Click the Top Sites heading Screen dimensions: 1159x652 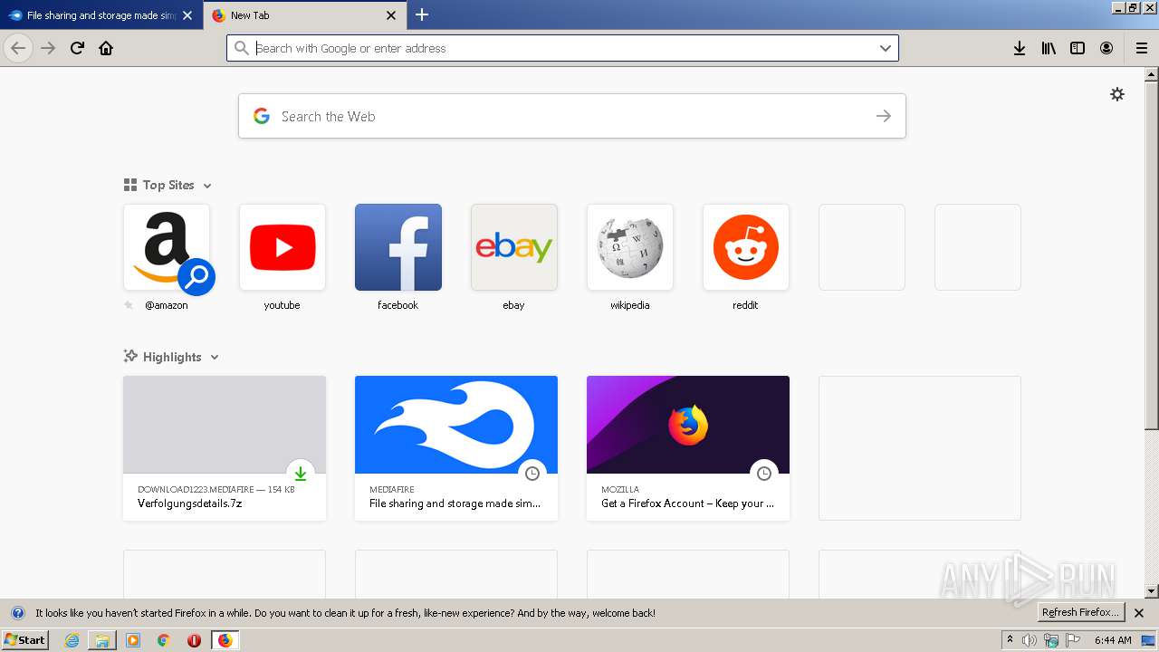pyautogui.click(x=168, y=185)
